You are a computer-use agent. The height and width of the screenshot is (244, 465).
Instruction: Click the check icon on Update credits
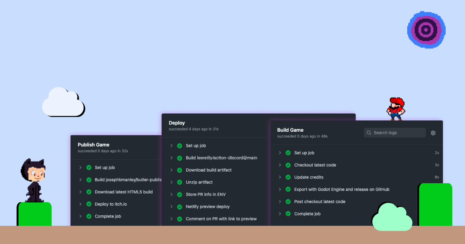point(288,177)
